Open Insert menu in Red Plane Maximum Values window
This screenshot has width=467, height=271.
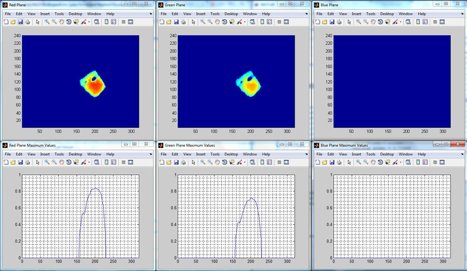[45, 154]
